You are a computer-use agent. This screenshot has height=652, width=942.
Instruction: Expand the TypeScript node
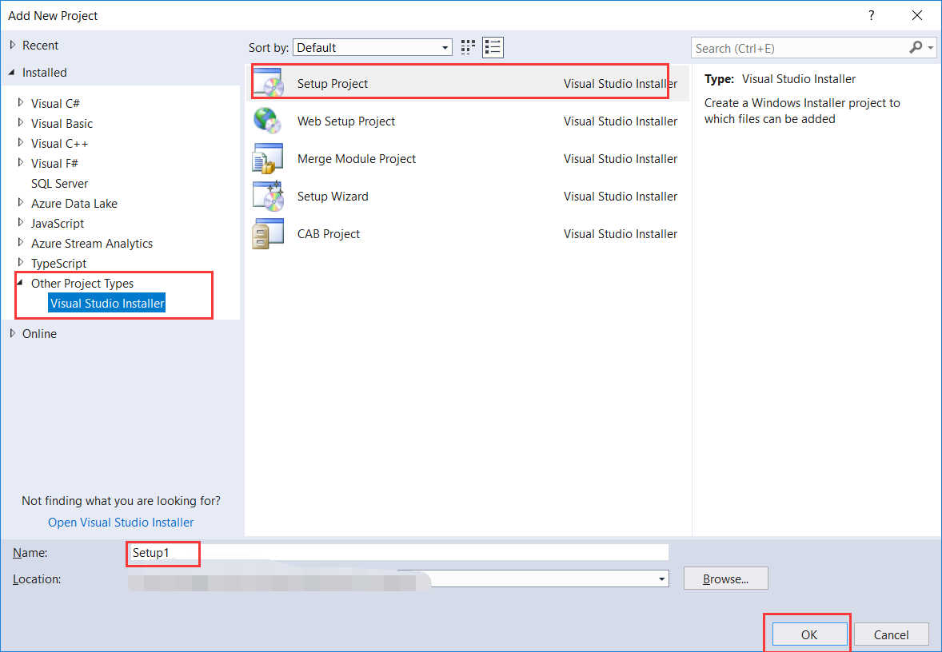pos(21,263)
